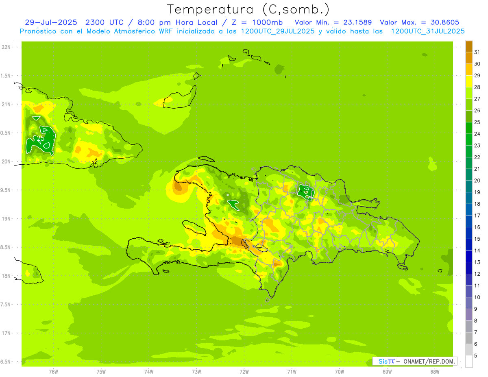Click the '21N' latitude axis label

[x=6, y=105]
